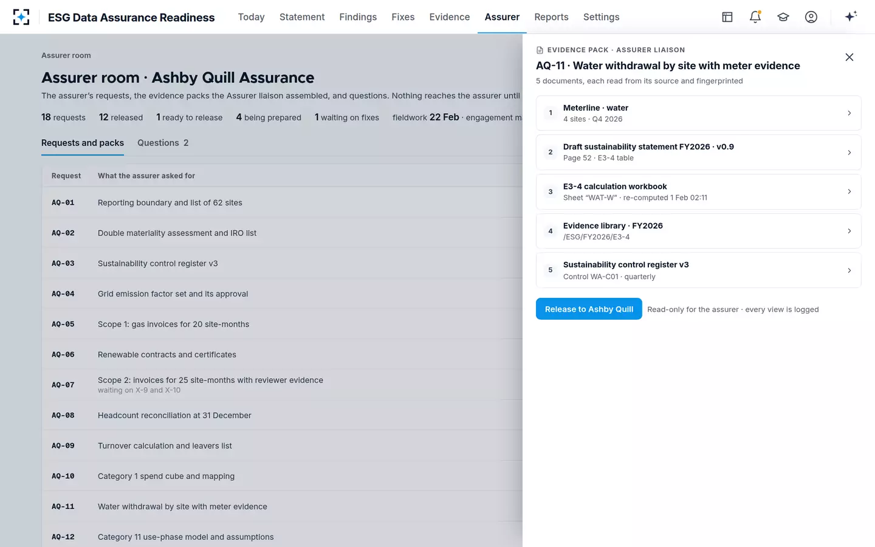Switch to Questions 2 tab
Screen dimensions: 875x547
pos(163,143)
